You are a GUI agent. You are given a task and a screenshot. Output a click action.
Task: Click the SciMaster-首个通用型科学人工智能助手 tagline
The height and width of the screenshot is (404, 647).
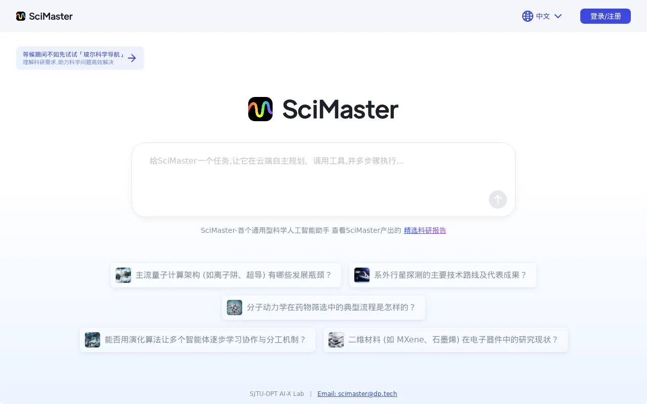[265, 230]
